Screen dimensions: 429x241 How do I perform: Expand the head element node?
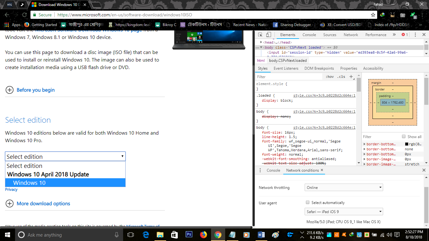coord(261,42)
